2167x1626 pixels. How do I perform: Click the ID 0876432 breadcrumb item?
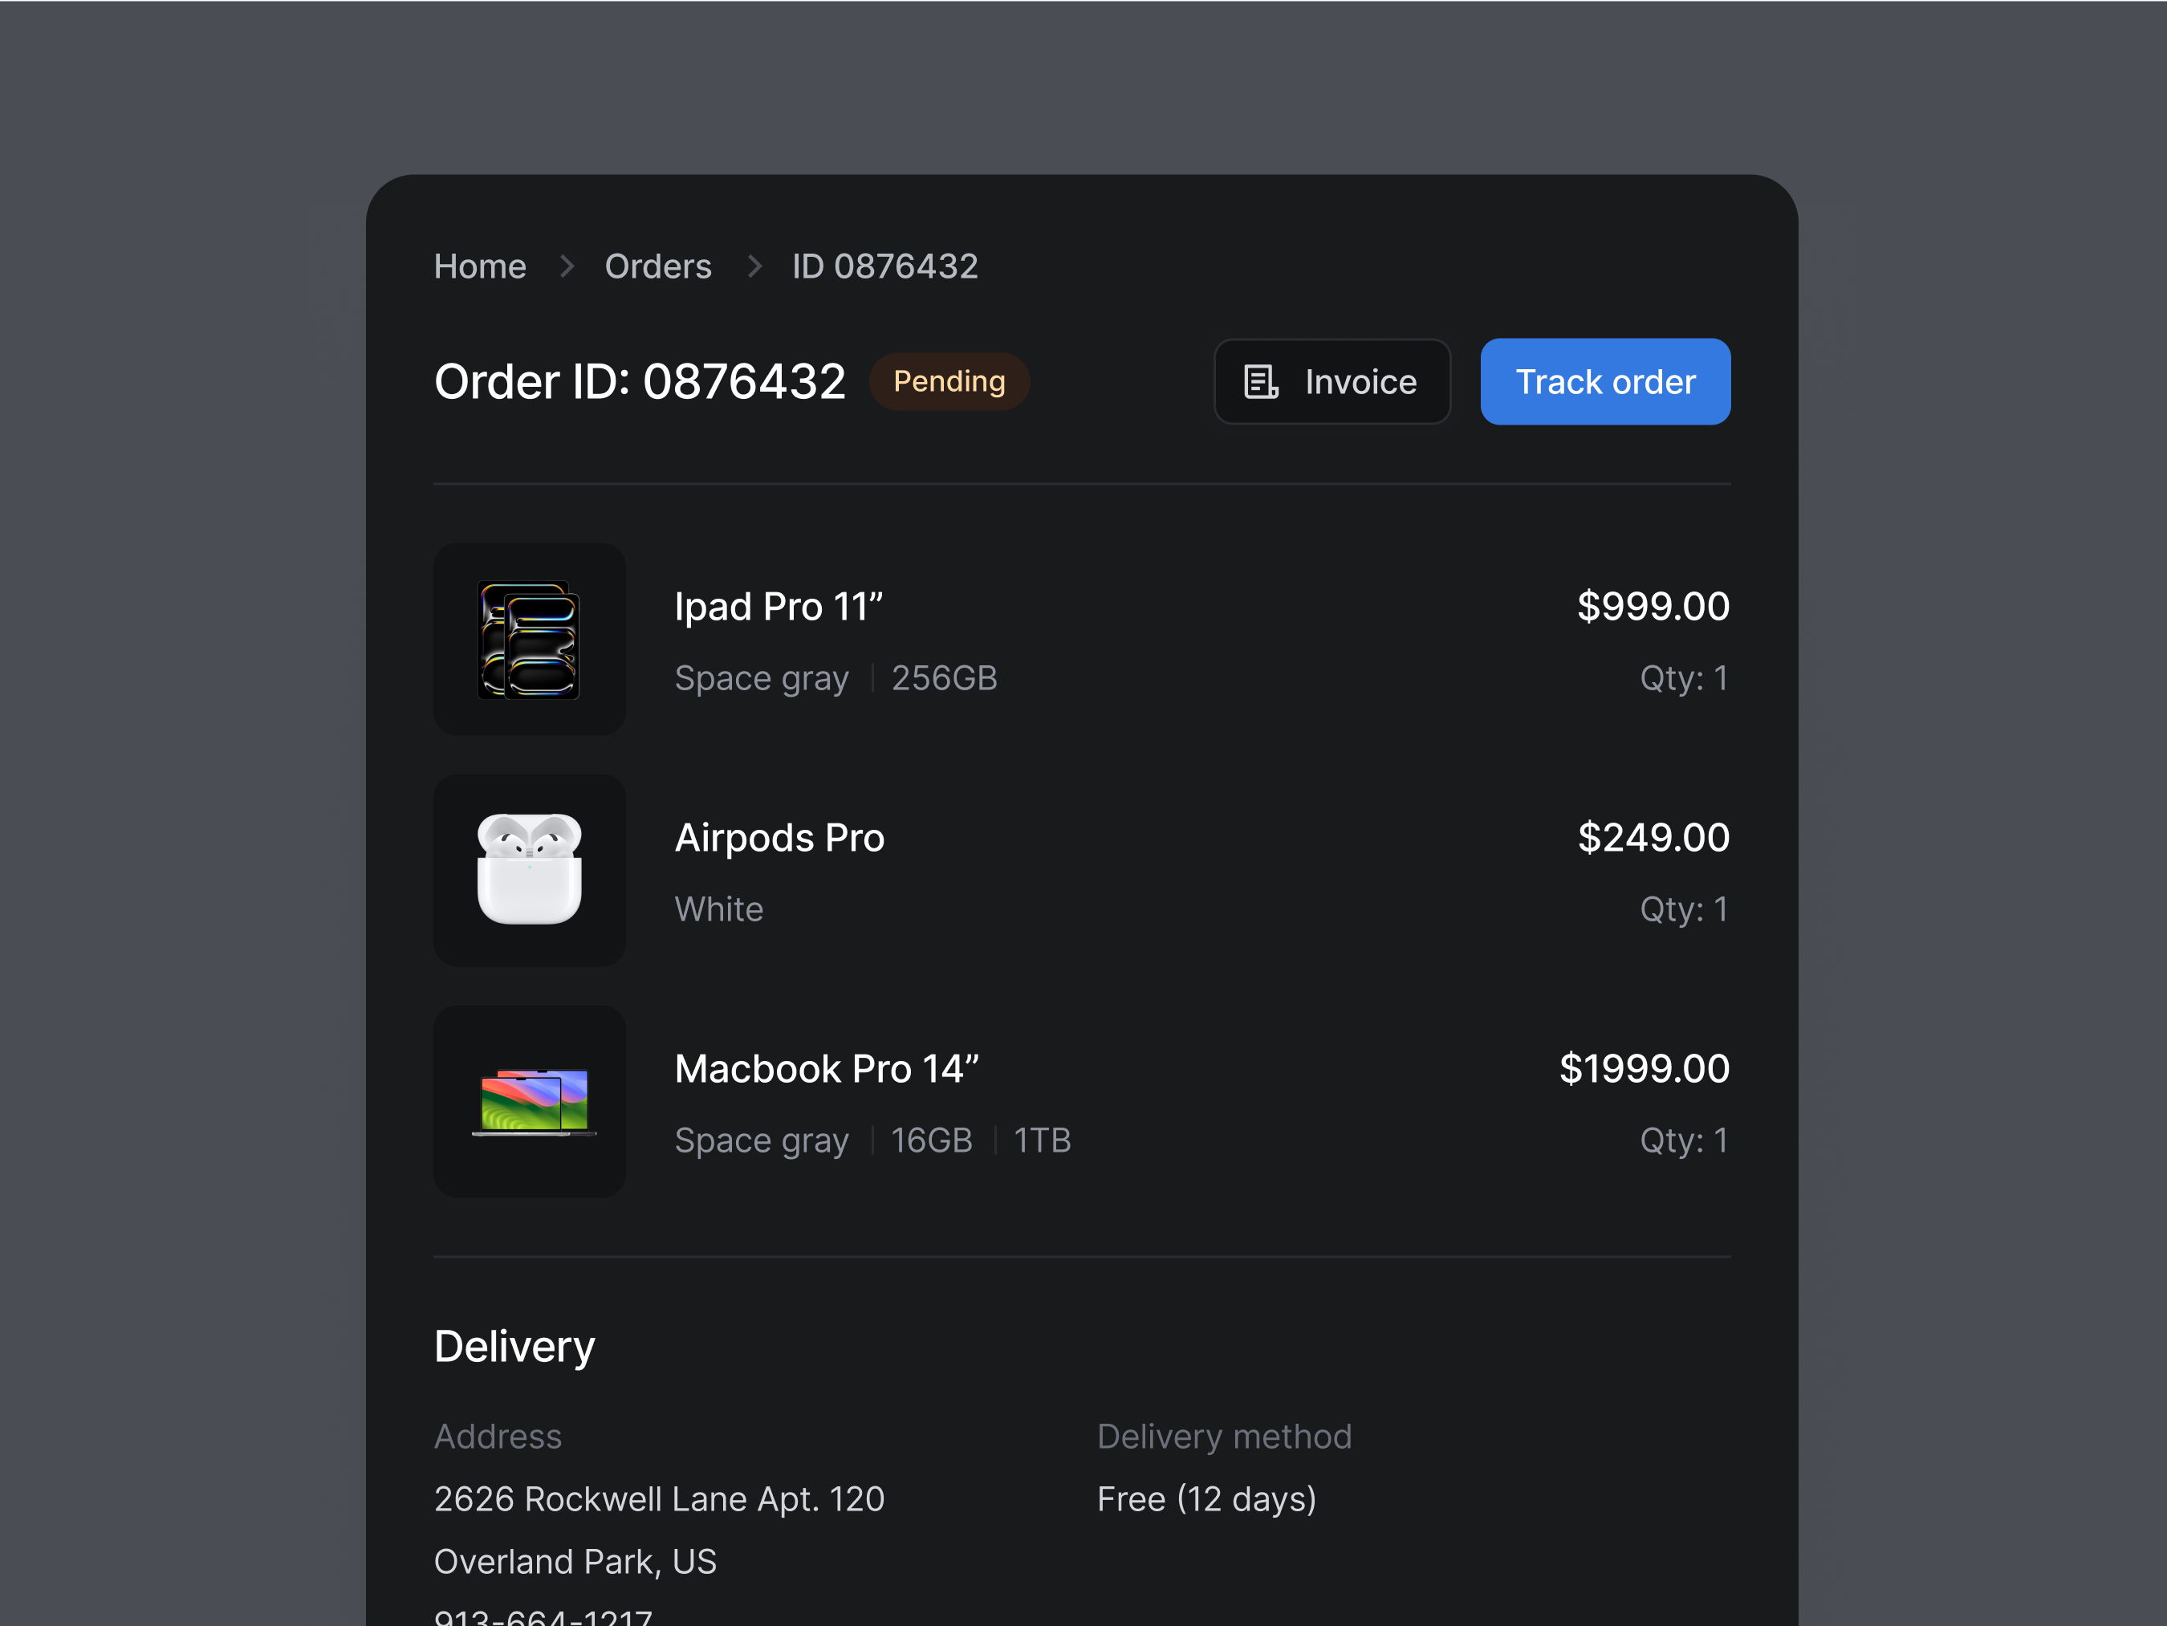click(884, 266)
